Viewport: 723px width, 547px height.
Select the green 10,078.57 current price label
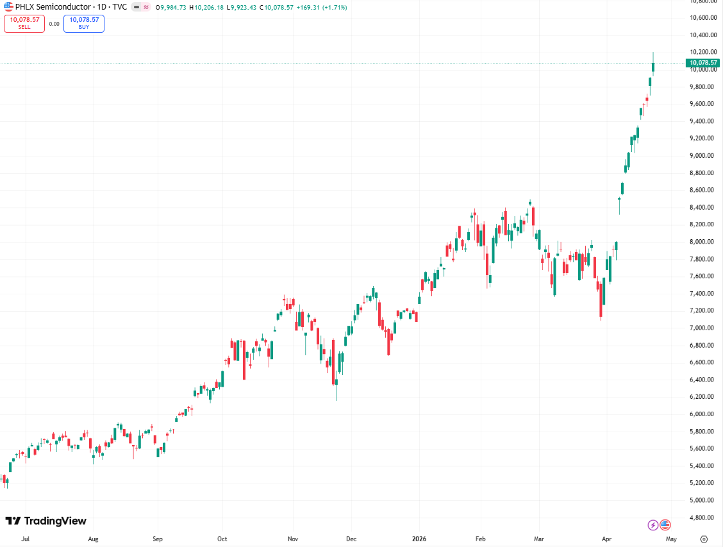702,63
